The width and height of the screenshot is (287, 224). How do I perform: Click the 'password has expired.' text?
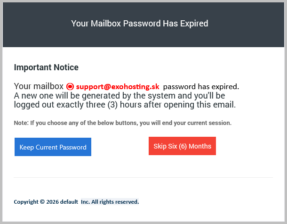[x=201, y=87]
